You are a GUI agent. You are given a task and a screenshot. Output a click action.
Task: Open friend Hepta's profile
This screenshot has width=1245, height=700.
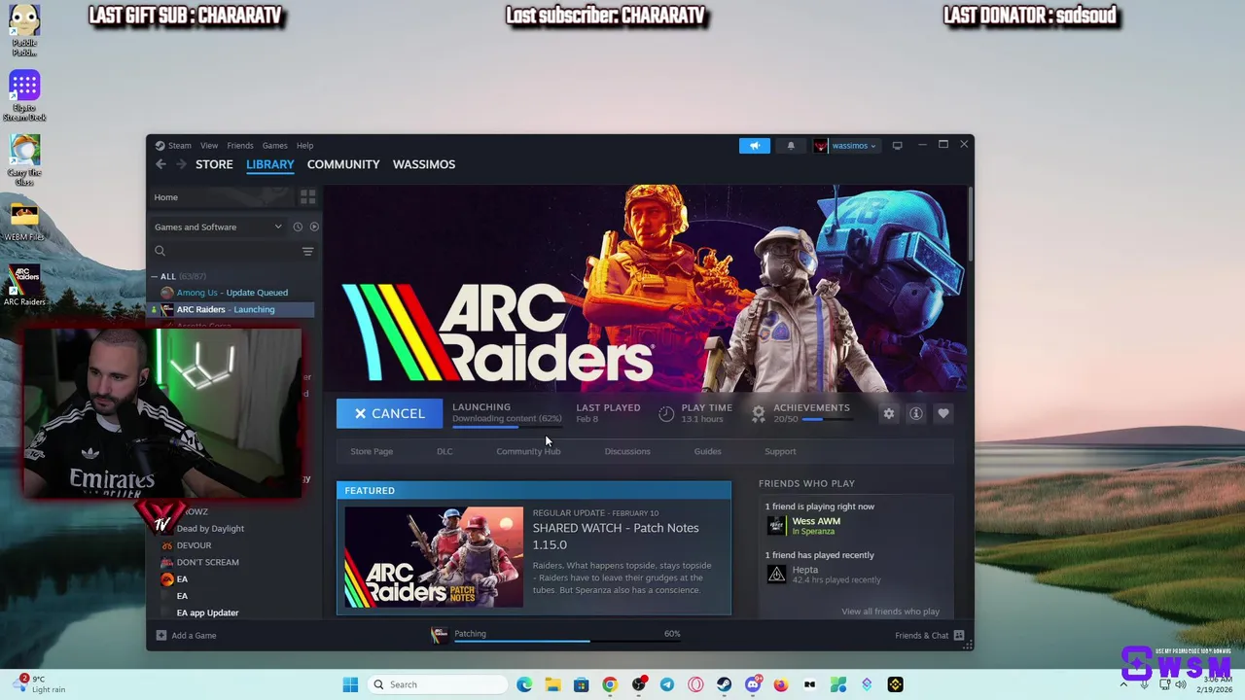click(824, 575)
